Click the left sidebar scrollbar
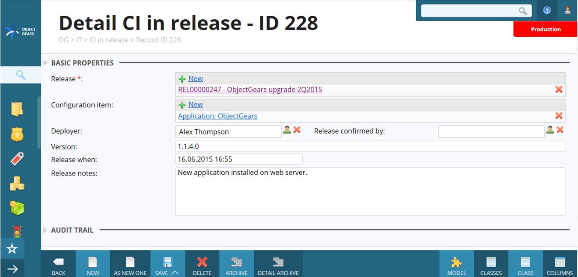578x277 pixels. pos(39,123)
